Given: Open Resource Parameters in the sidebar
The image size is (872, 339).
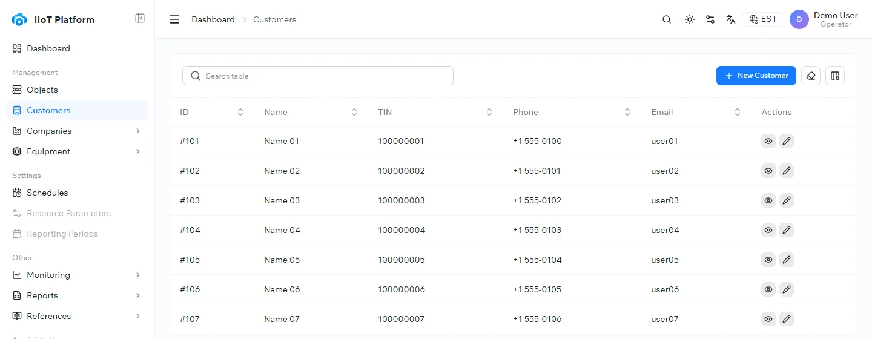Looking at the screenshot, I should 77,213.
